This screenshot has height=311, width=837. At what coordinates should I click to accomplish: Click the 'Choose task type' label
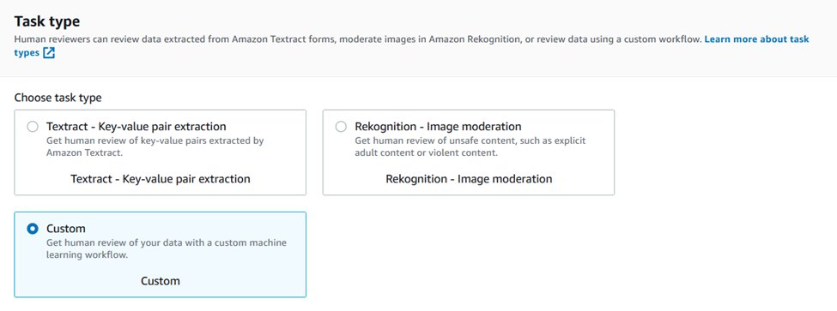pyautogui.click(x=58, y=98)
